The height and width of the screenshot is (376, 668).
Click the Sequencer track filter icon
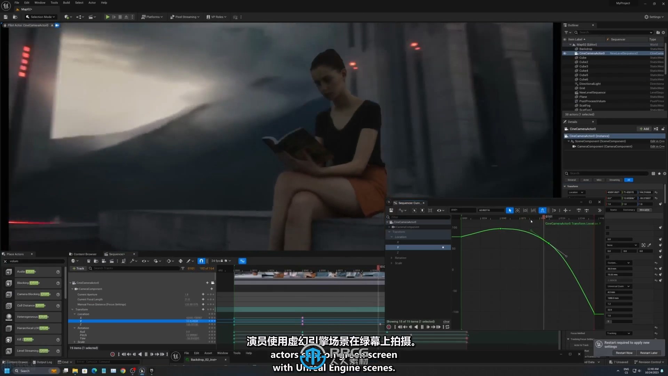[x=183, y=268]
